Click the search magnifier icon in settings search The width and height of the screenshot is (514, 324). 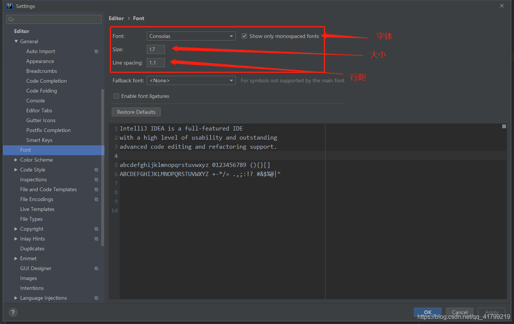[x=11, y=19]
